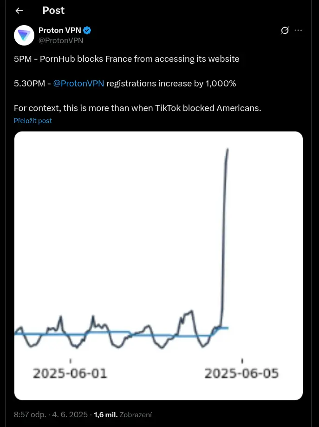This screenshot has height=427, width=319.
Task: Click the 1,6 mil. views count
Action: [106, 415]
